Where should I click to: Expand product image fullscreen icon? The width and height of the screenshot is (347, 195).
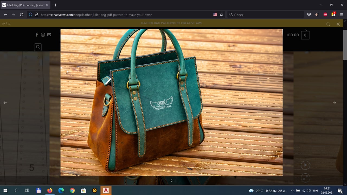click(306, 178)
